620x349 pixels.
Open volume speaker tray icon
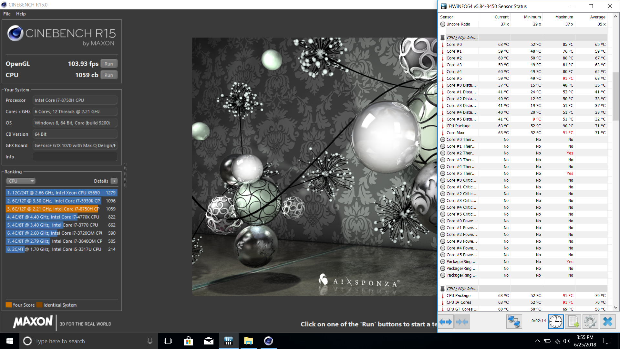point(566,341)
